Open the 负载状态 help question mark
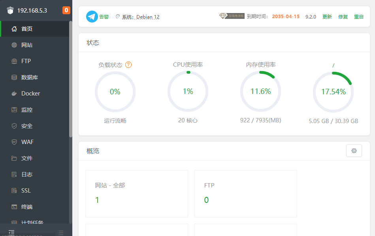The height and width of the screenshot is (236, 375). [128, 64]
